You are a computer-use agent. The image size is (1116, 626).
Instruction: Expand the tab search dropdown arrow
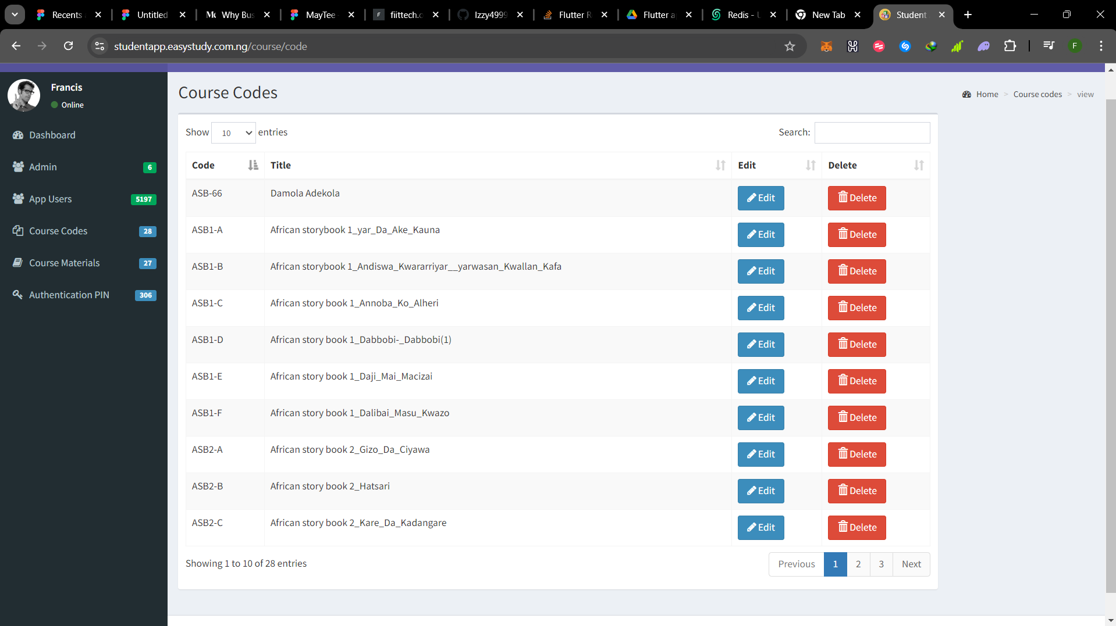coord(15,15)
